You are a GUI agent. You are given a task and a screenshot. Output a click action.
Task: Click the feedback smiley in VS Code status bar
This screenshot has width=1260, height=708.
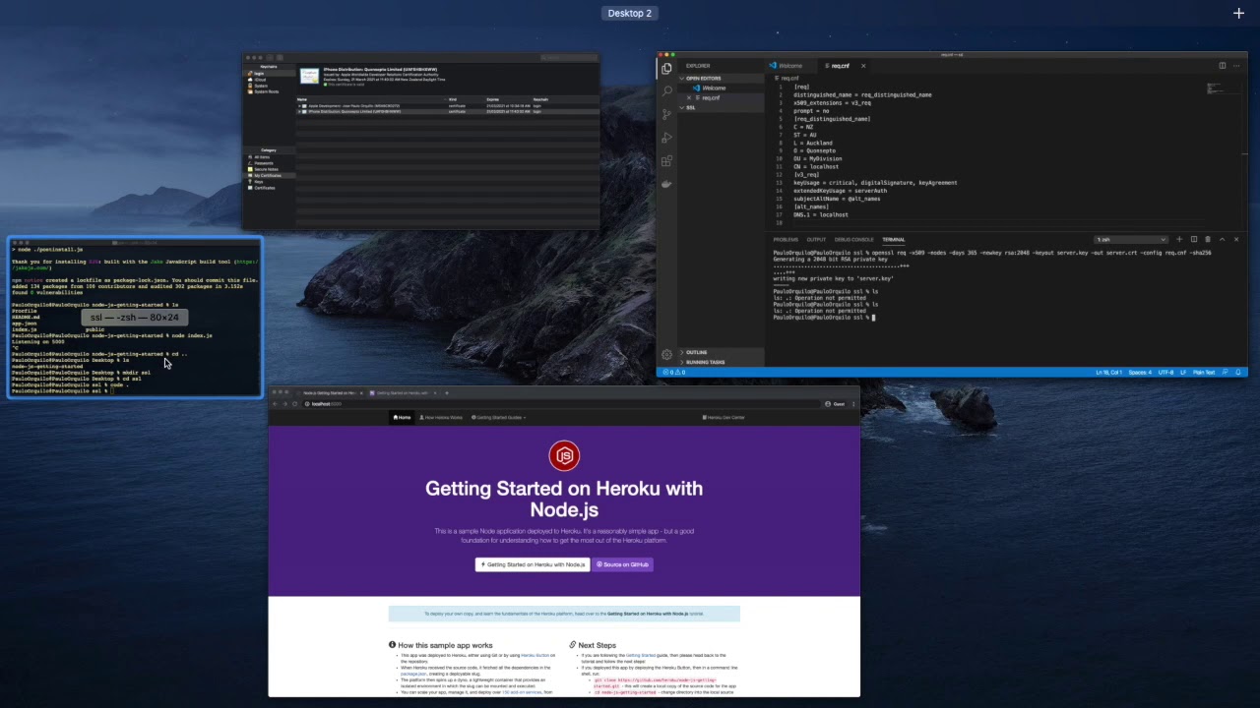[1224, 373]
